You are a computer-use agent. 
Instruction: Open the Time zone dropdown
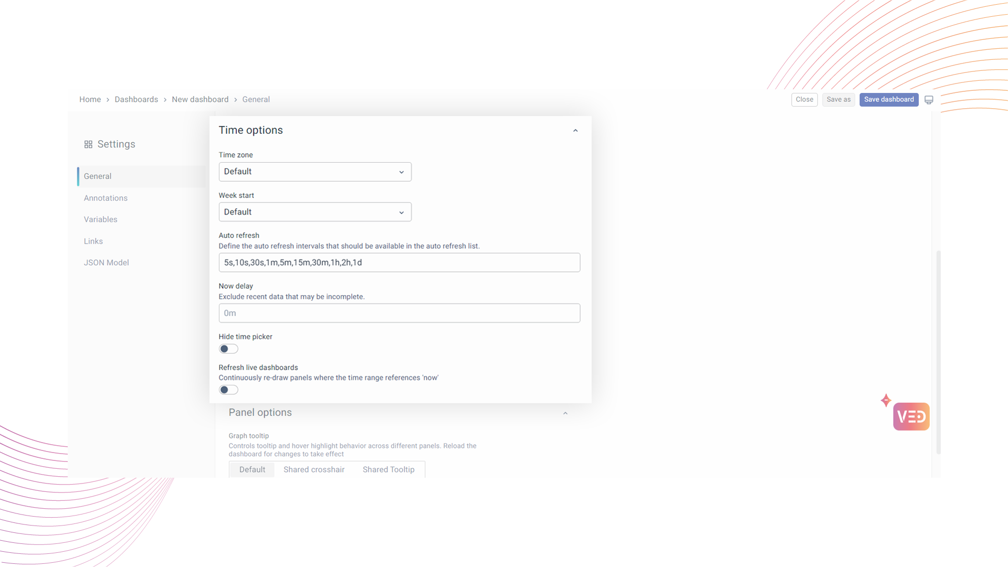(x=315, y=172)
